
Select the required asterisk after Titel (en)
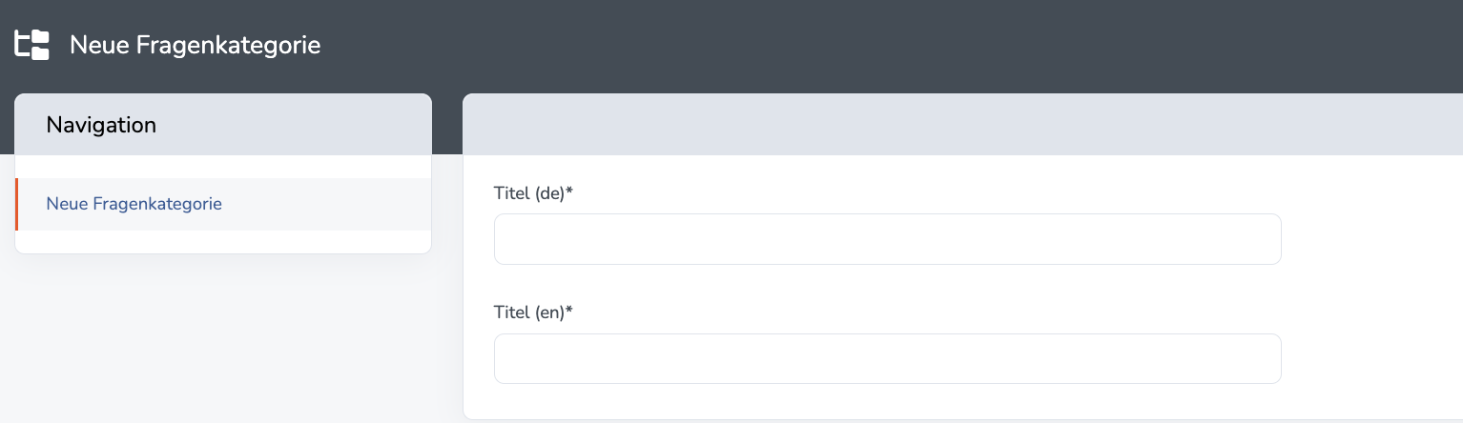pos(569,311)
